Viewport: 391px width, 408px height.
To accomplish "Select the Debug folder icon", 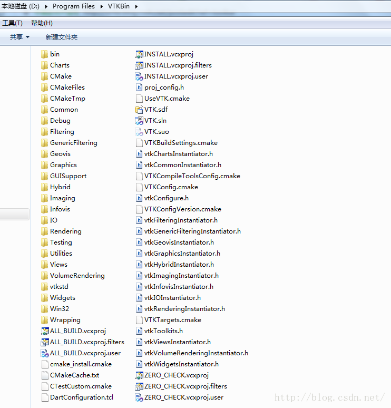I will click(44, 121).
